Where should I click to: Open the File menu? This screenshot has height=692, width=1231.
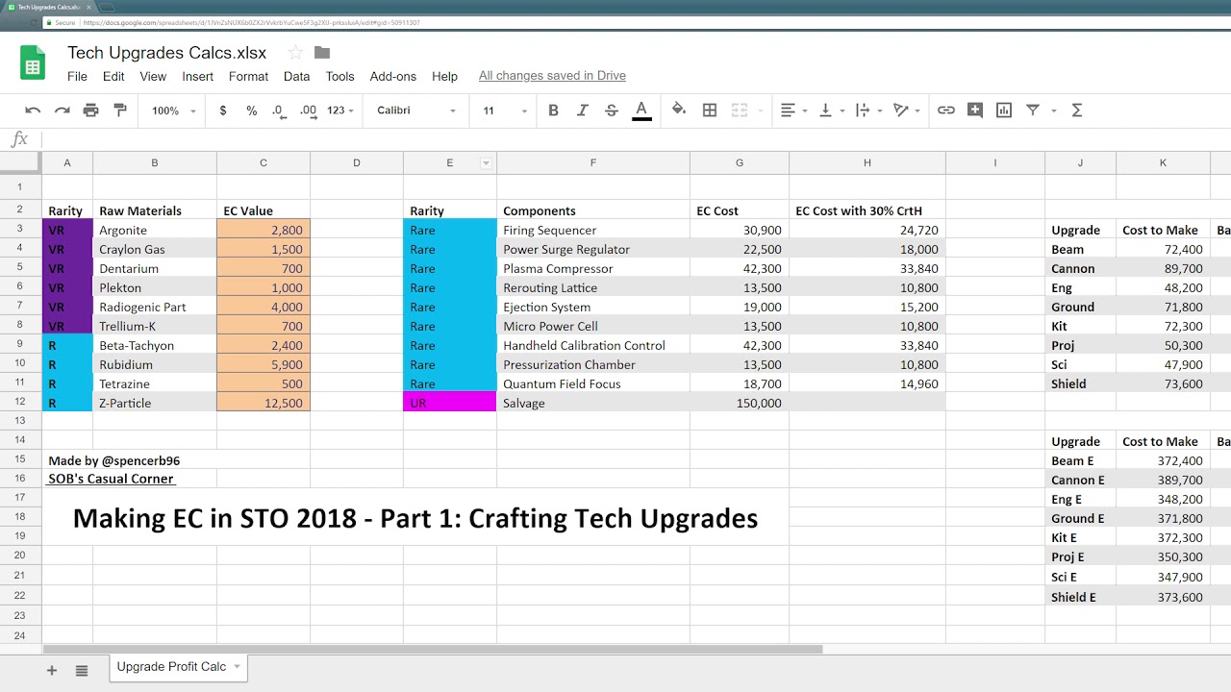tap(77, 76)
